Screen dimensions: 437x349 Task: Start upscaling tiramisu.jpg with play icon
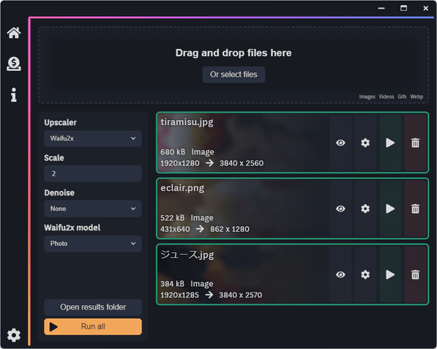pos(390,143)
